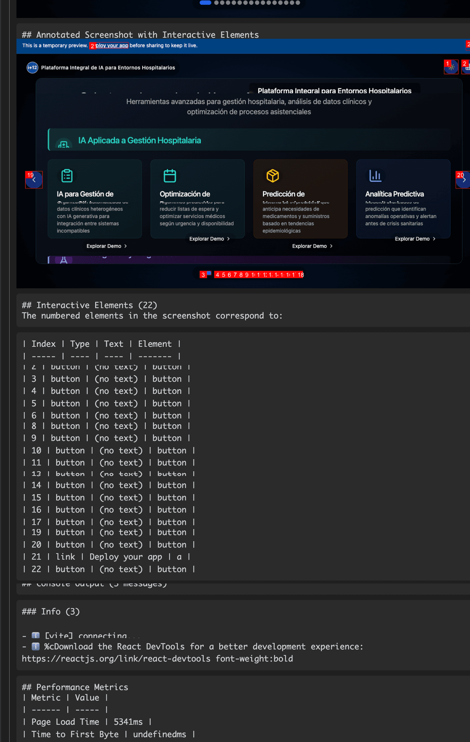
Task: Click the 'Element' column header in elements table
Action: (x=155, y=344)
